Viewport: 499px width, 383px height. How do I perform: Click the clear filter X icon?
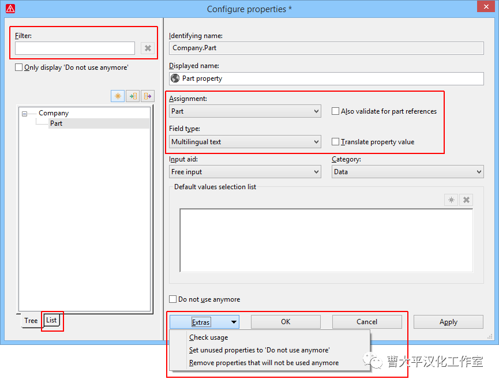click(148, 48)
